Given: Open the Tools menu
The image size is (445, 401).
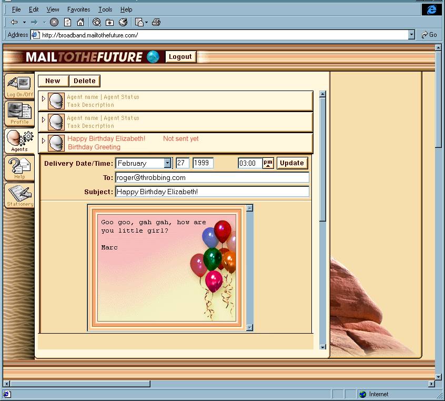Looking at the screenshot, I should click(105, 9).
